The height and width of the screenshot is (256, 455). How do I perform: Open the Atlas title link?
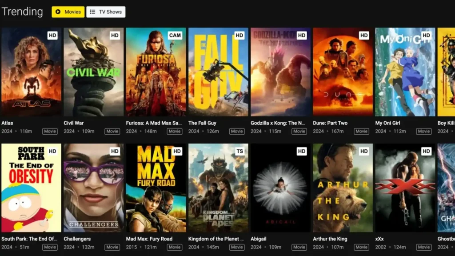7,123
